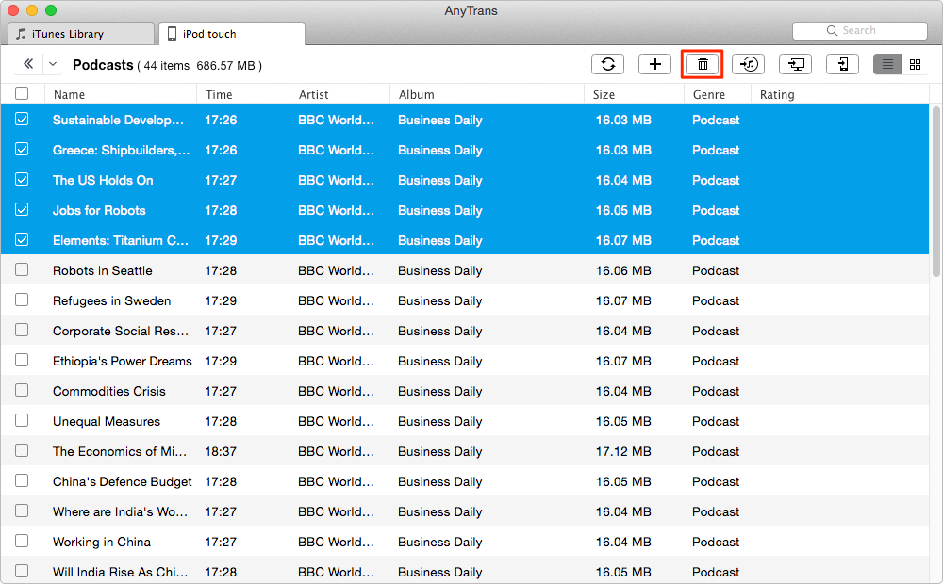Click the 18:37 time value

coord(221,452)
